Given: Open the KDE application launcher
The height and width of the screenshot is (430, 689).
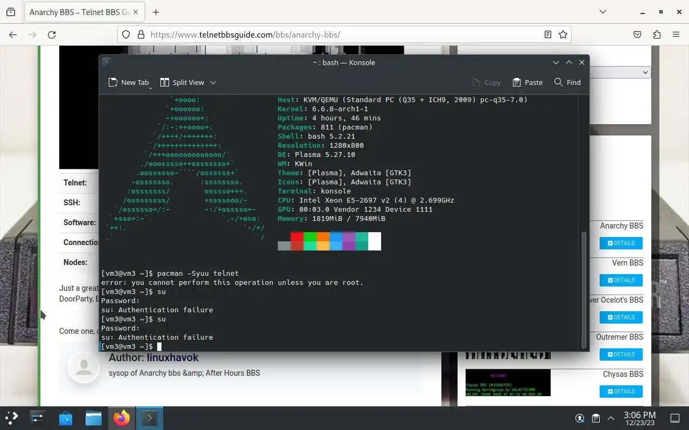Looking at the screenshot, I should 12,418.
